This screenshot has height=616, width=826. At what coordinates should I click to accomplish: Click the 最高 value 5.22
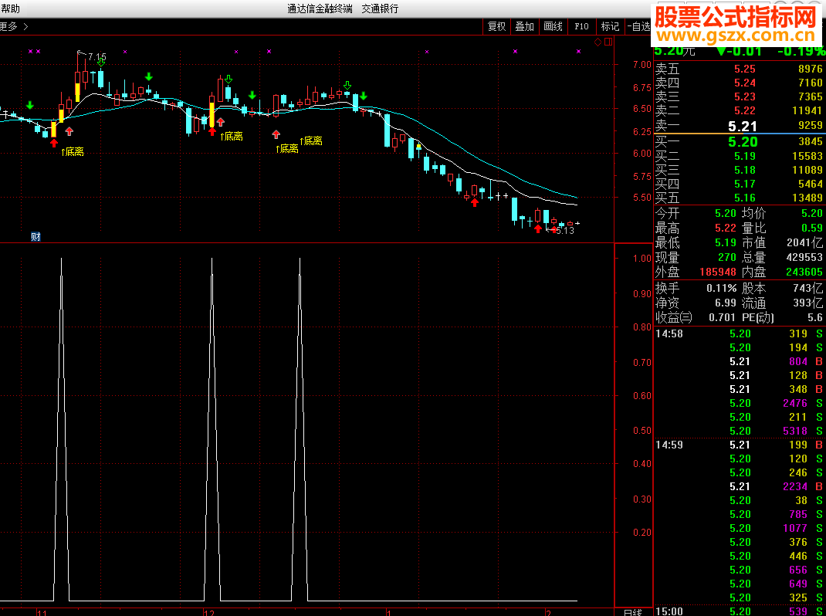coord(726,228)
